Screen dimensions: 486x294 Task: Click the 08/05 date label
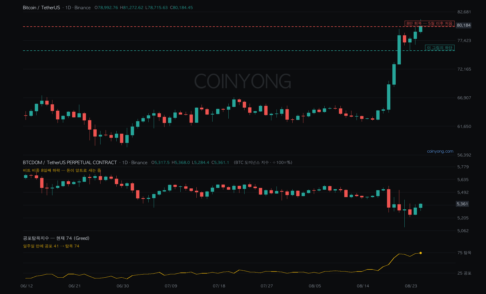tap(315, 286)
